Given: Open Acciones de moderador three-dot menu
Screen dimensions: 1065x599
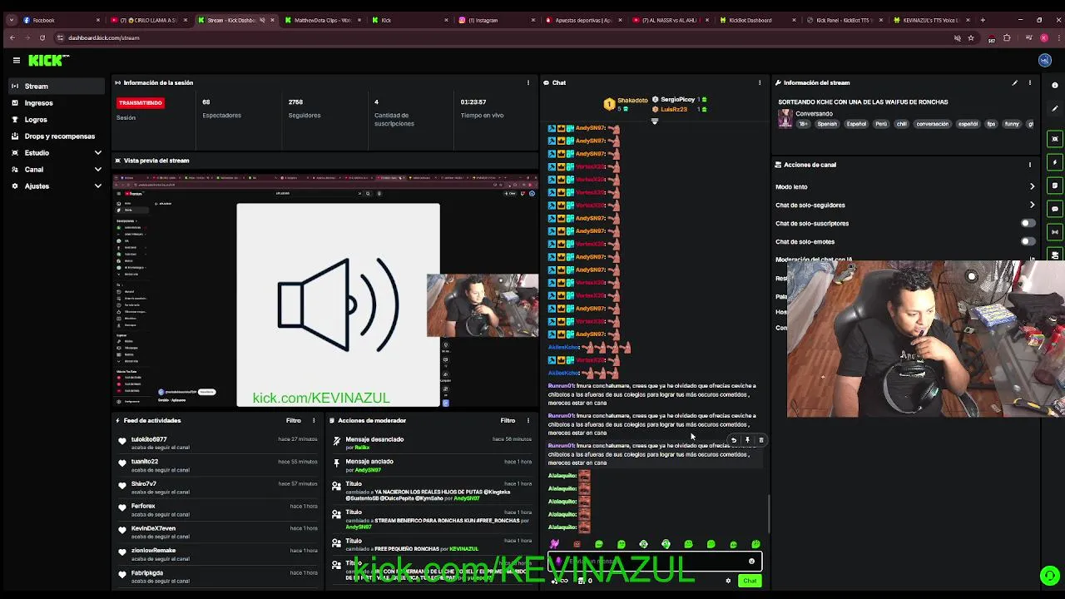Looking at the screenshot, I should [x=528, y=420].
